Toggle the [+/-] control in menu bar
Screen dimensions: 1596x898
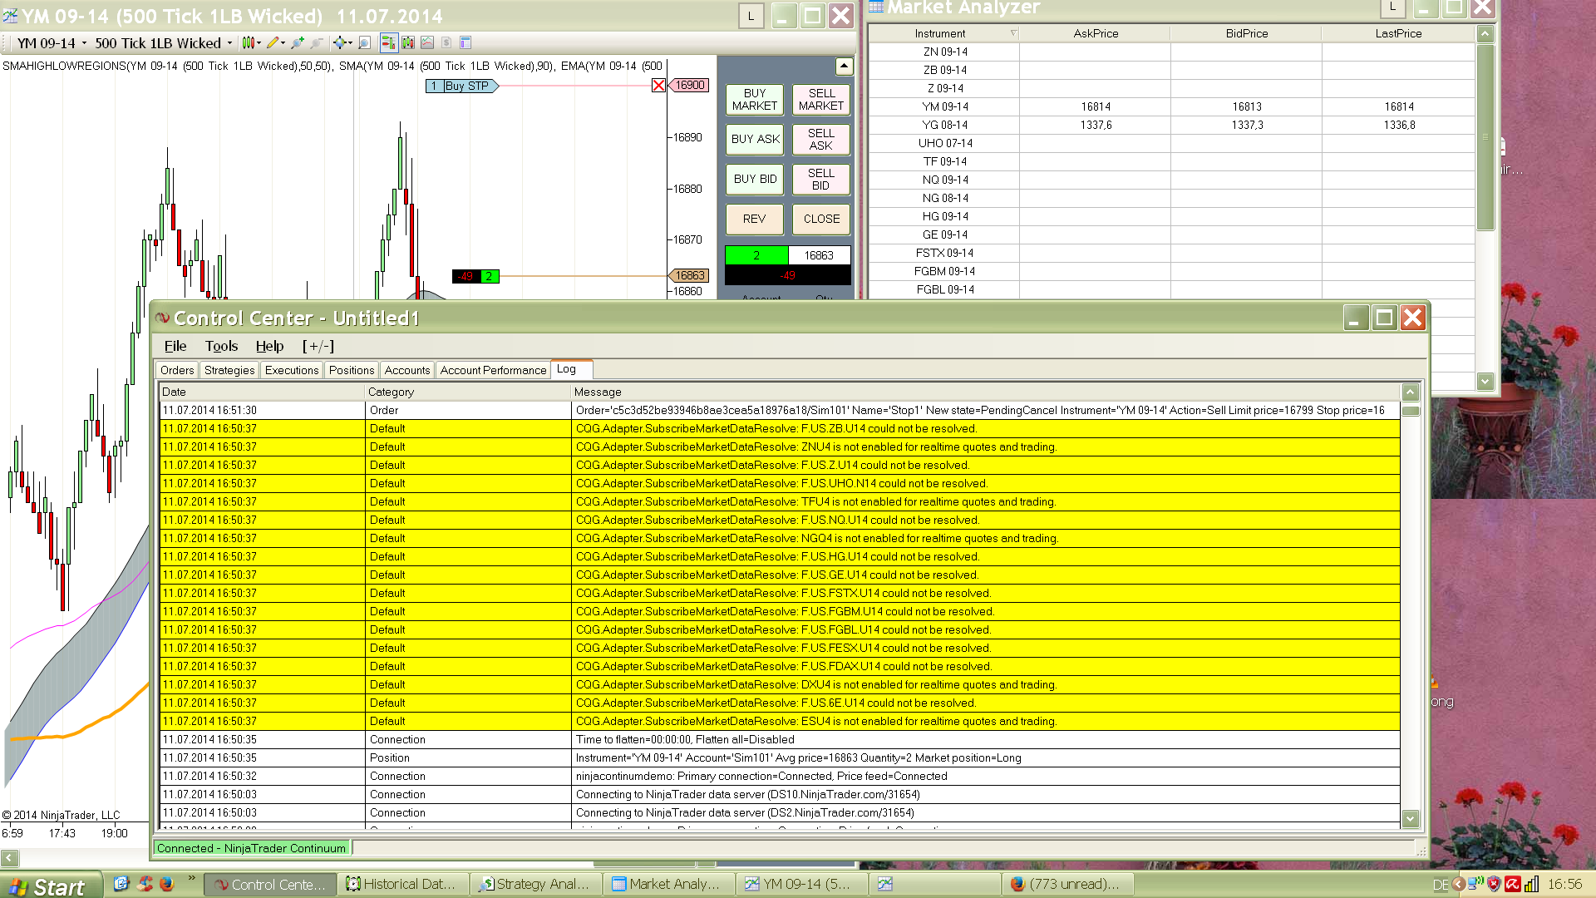pos(318,346)
